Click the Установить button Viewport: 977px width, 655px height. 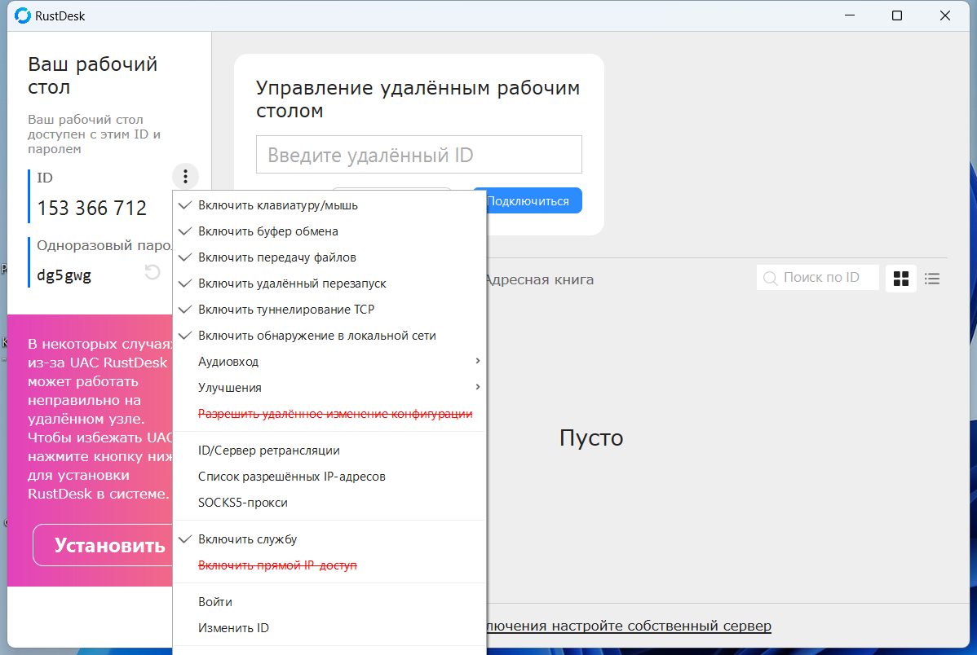(x=104, y=545)
